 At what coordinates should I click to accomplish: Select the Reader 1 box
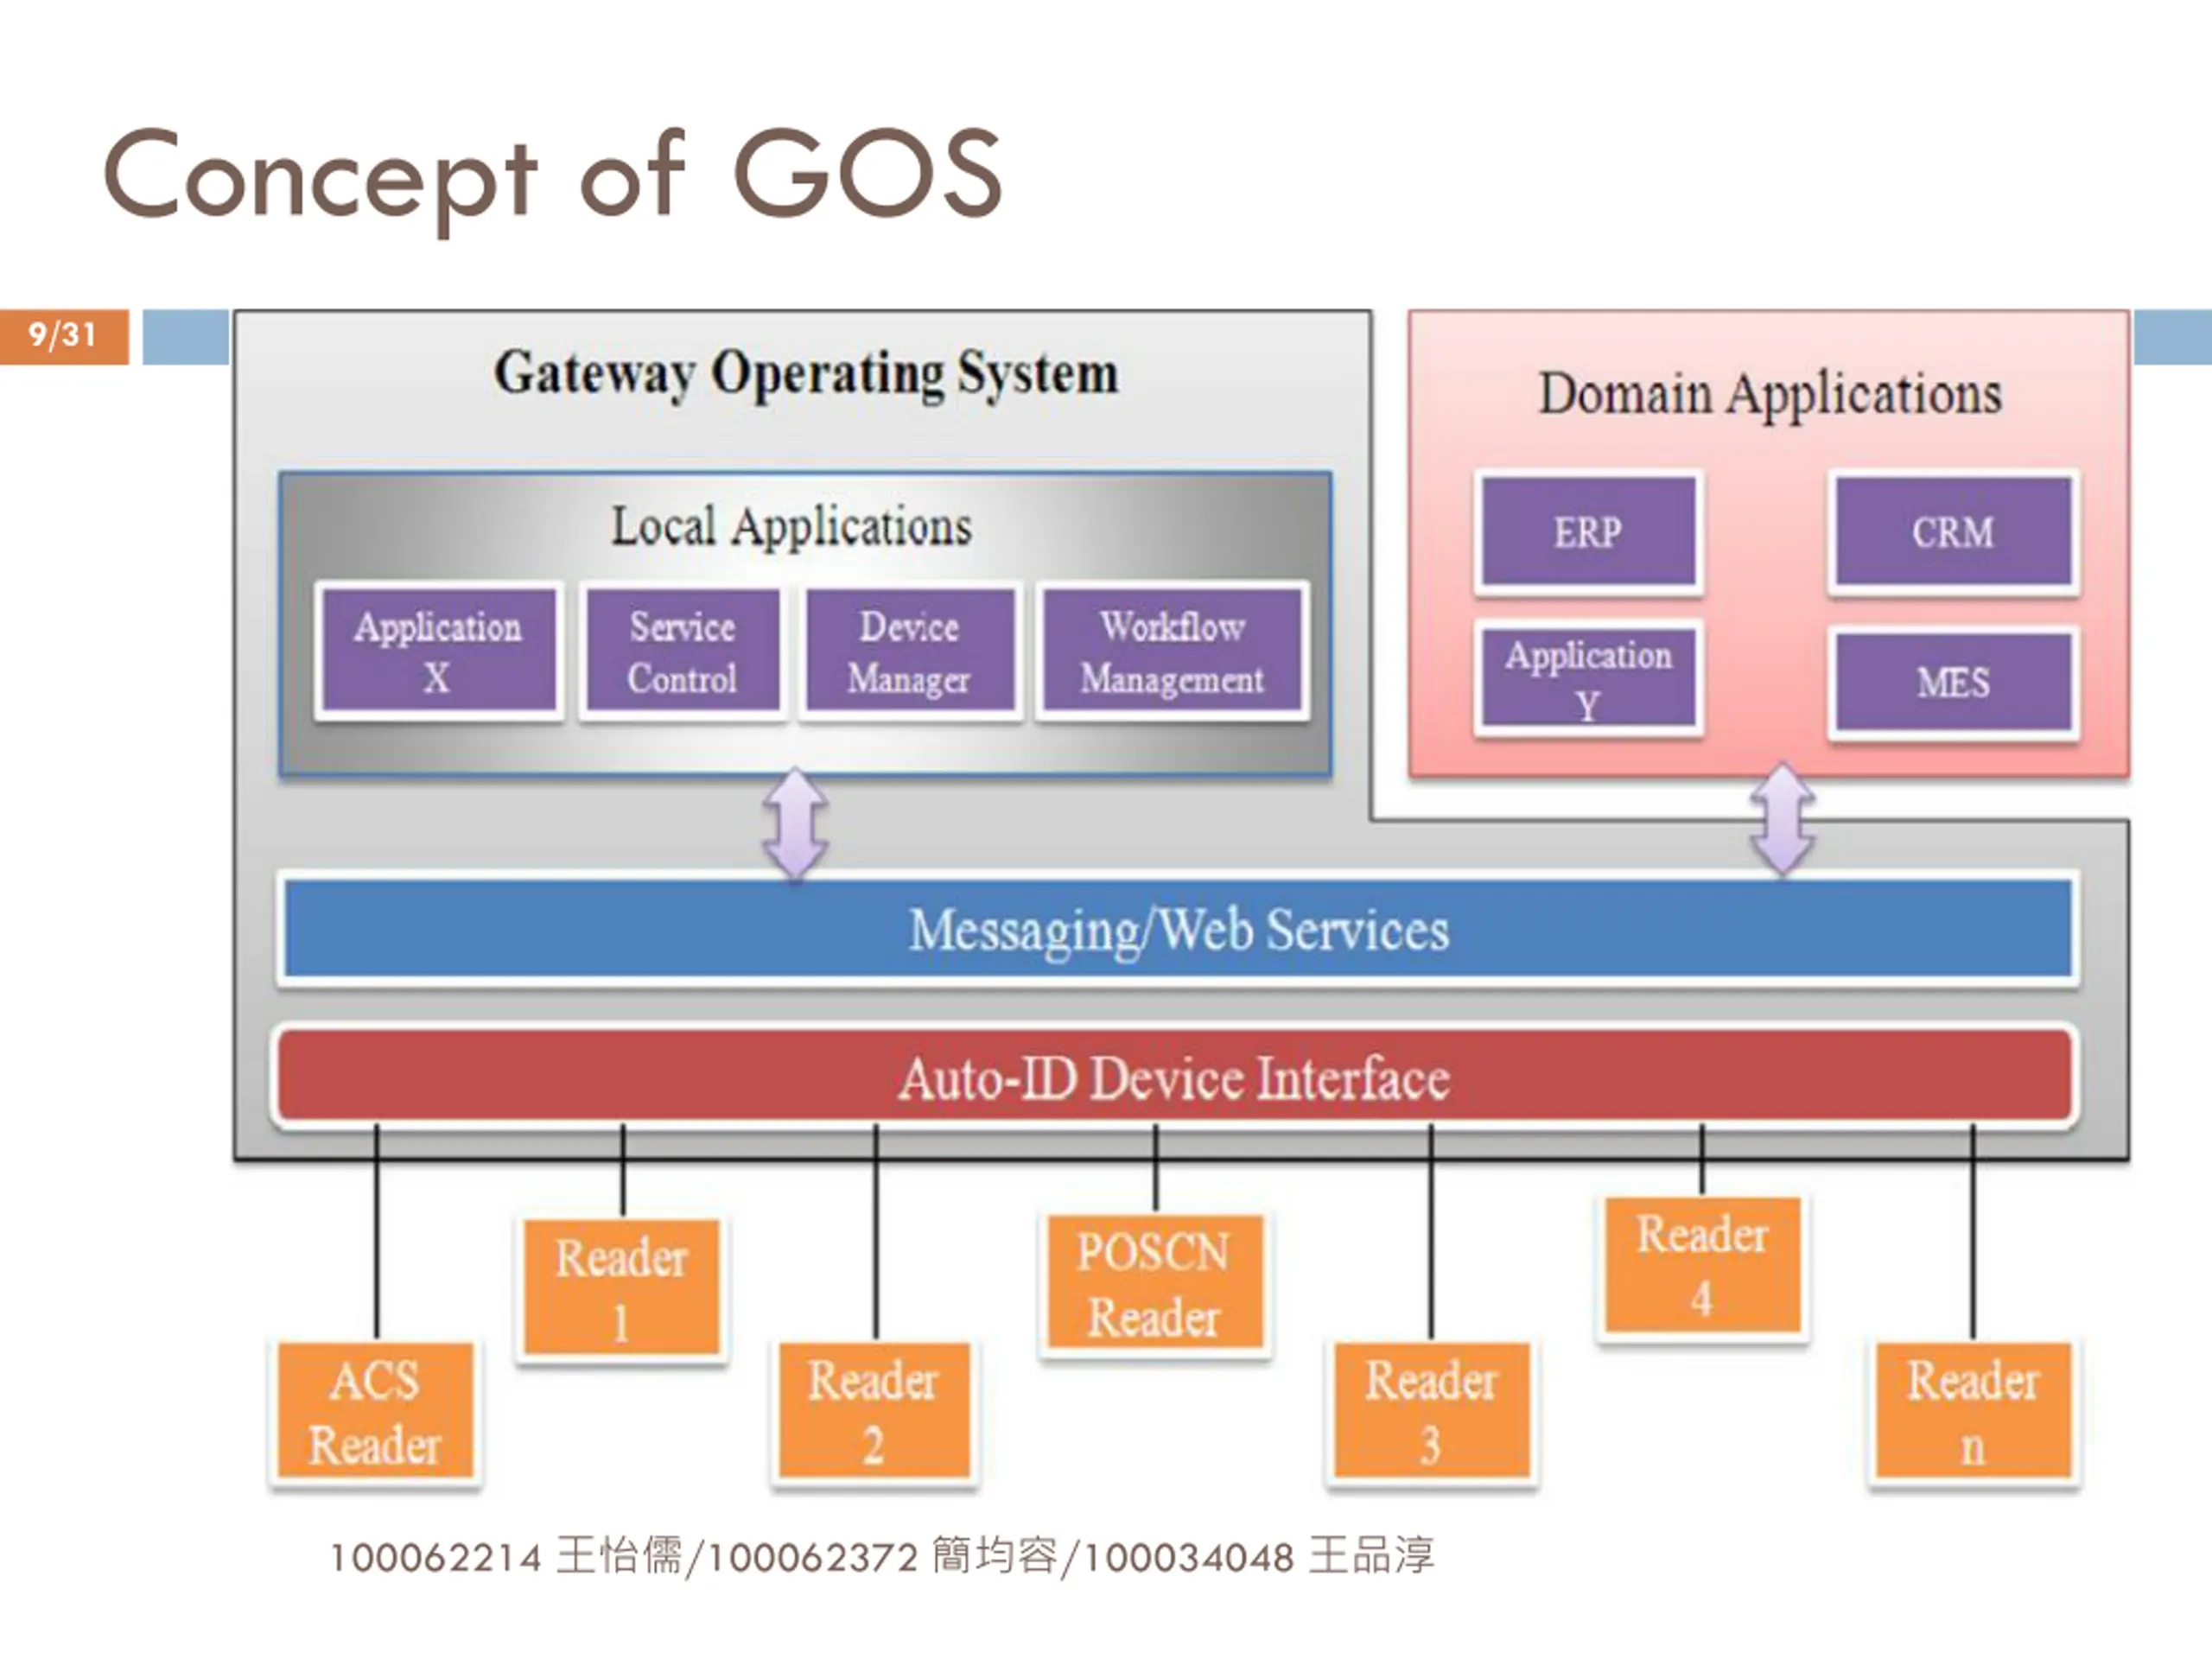coord(622,1288)
